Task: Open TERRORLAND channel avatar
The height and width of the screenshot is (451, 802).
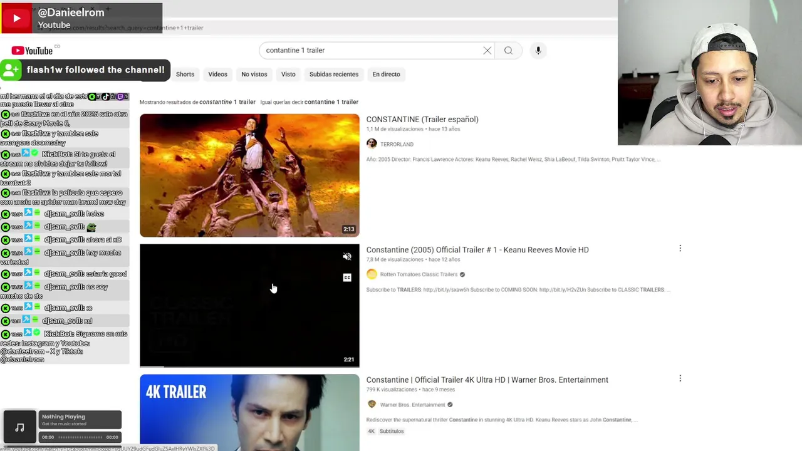Action: (x=372, y=144)
